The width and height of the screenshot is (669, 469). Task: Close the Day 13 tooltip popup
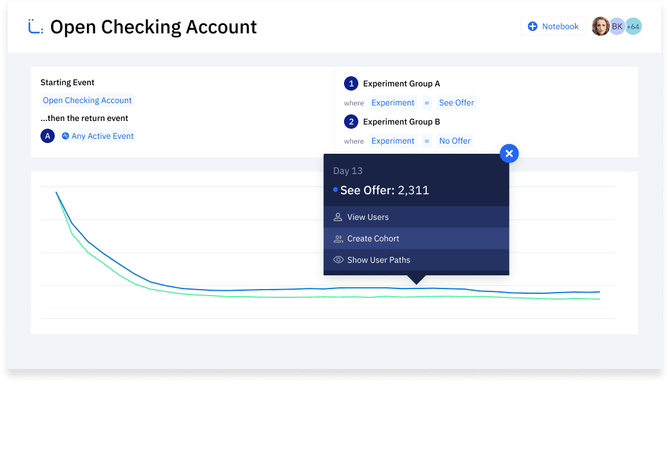tap(509, 154)
